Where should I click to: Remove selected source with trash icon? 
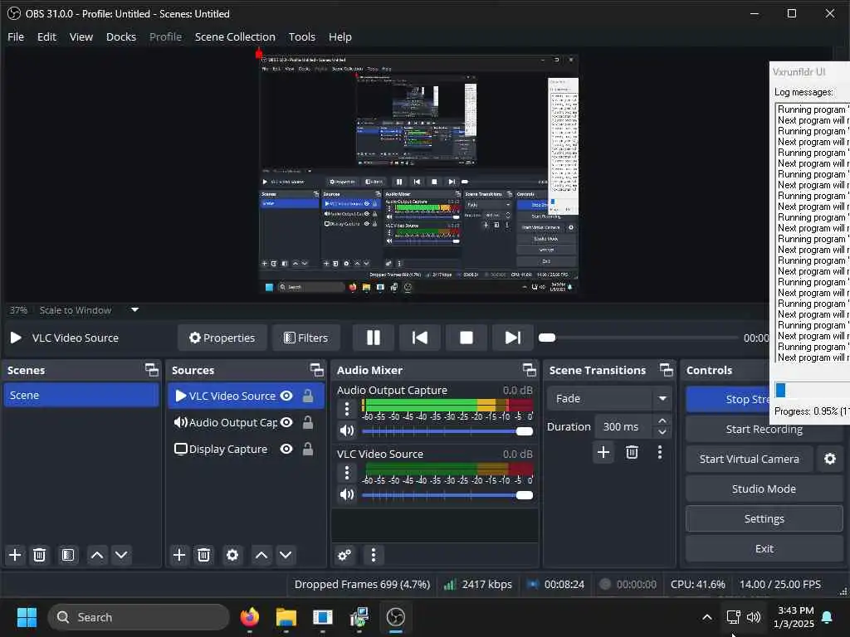[204, 555]
